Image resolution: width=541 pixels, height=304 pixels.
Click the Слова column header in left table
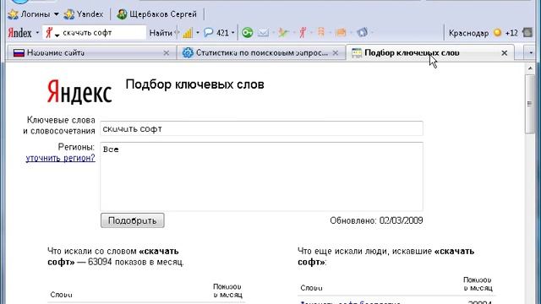61,295
